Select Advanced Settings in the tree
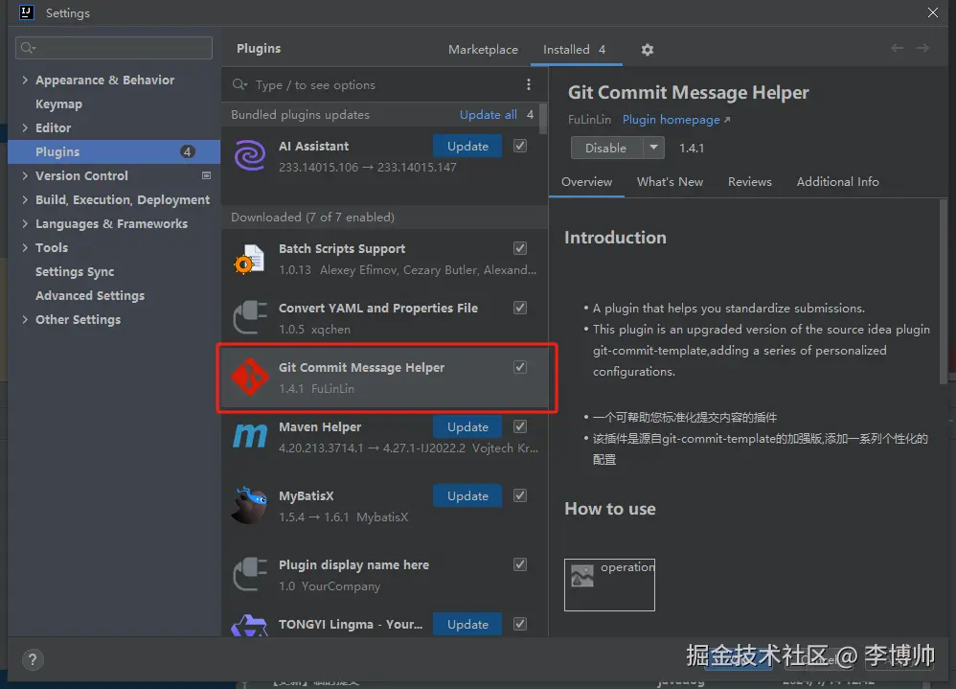Screen dimensions: 956x689 tap(90, 295)
